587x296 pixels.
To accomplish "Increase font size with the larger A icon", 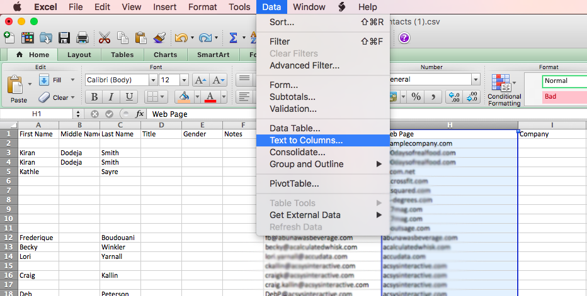I will pyautogui.click(x=201, y=80).
